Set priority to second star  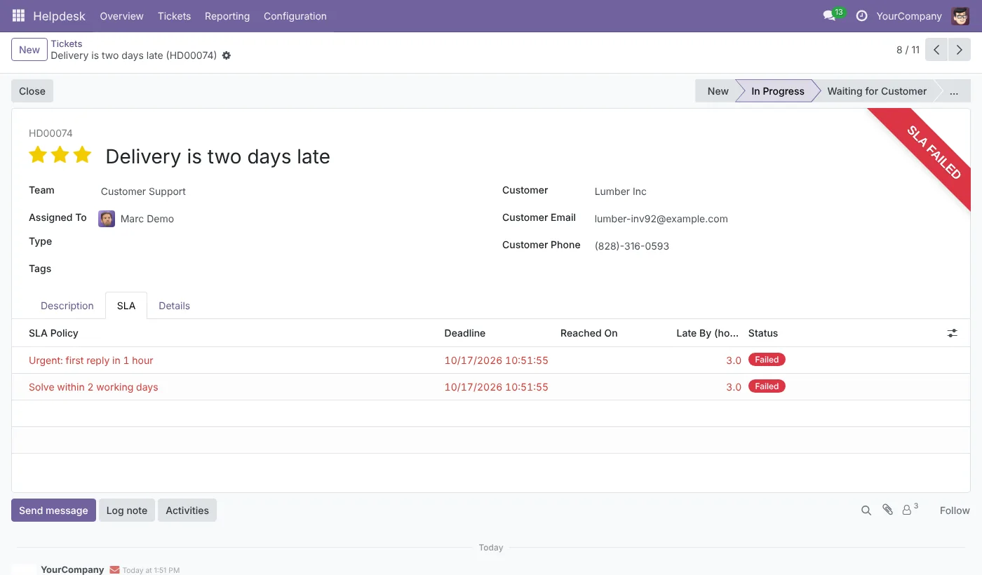pos(60,155)
